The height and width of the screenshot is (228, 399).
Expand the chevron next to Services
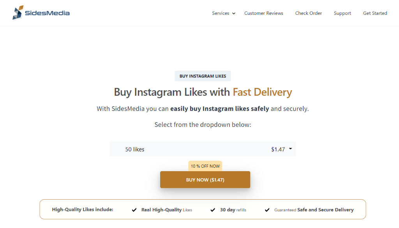coord(234,14)
